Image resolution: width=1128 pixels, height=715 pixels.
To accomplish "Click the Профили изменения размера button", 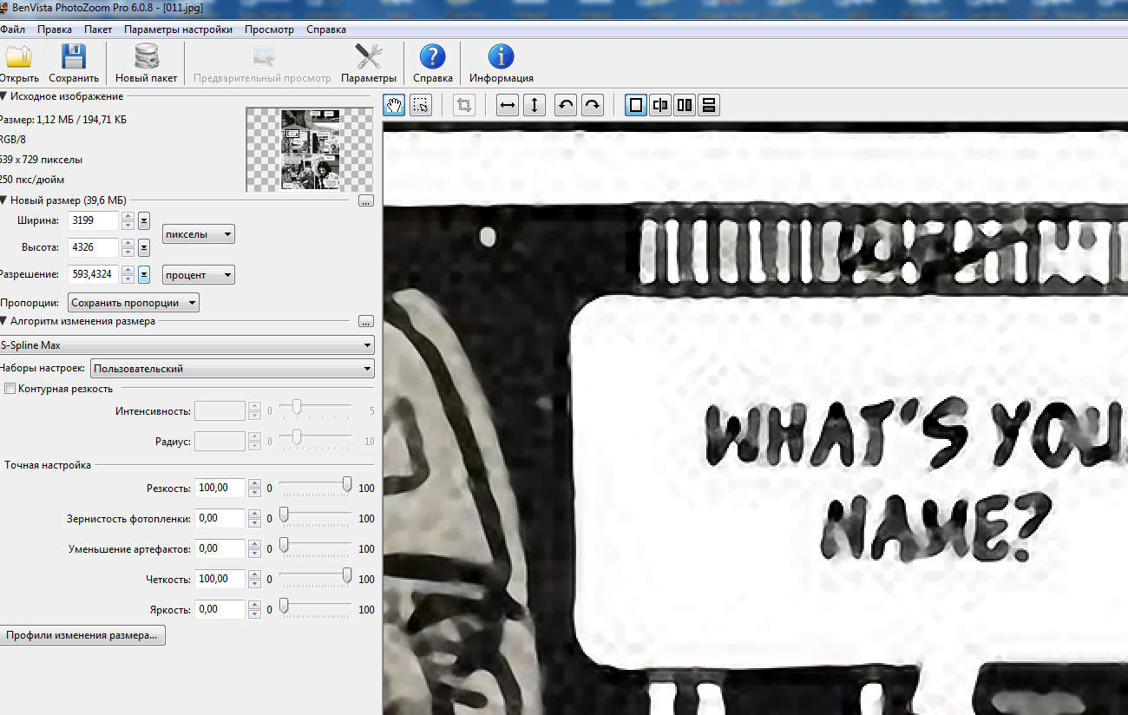I will pyautogui.click(x=82, y=636).
